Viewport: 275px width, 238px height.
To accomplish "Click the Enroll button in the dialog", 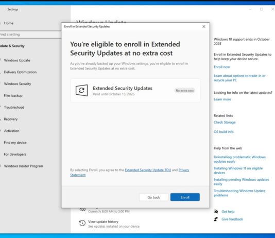I will tap(185, 197).
